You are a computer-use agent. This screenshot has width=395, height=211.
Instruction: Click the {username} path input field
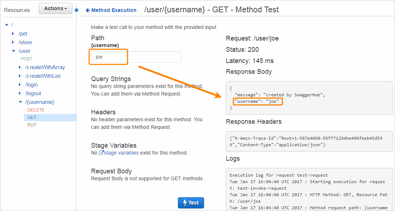(136, 57)
